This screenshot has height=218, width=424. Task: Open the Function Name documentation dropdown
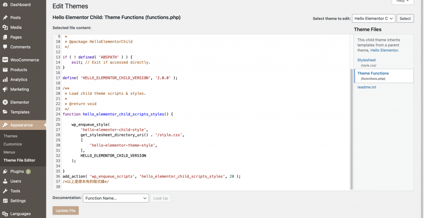tap(116, 198)
